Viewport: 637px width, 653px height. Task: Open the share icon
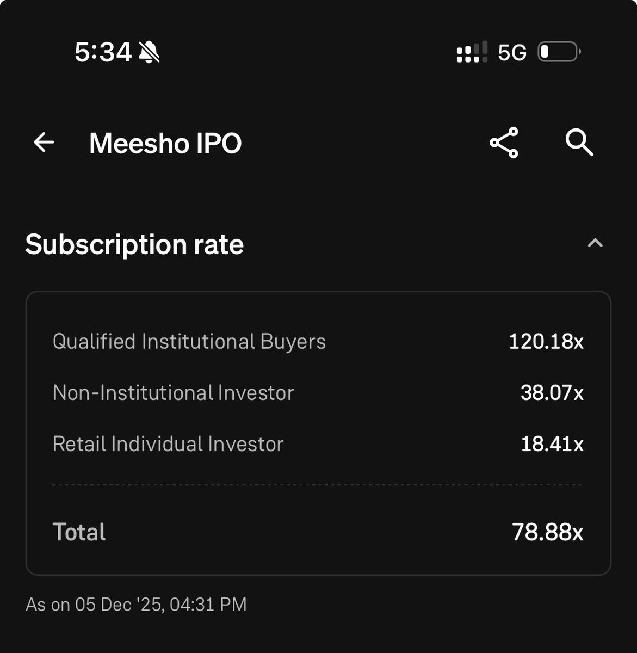pyautogui.click(x=504, y=143)
